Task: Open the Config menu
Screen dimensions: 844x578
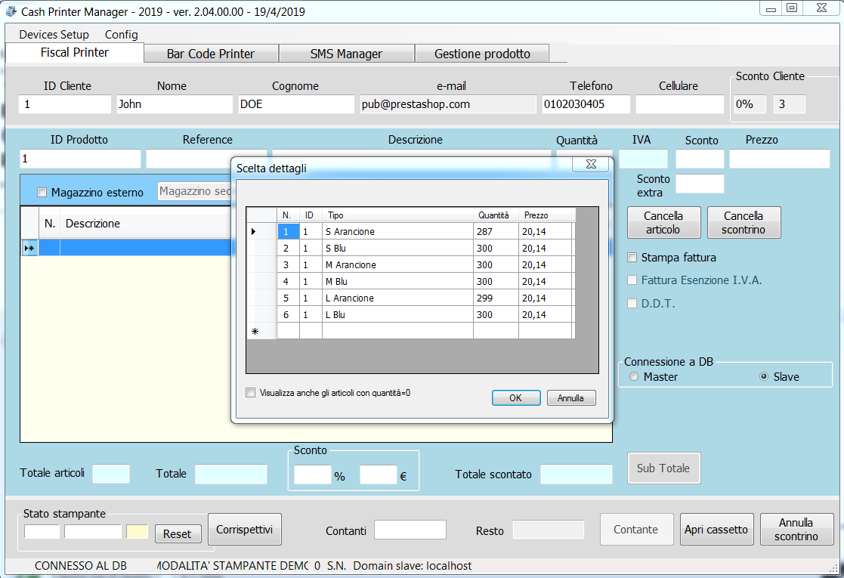Action: pyautogui.click(x=121, y=35)
